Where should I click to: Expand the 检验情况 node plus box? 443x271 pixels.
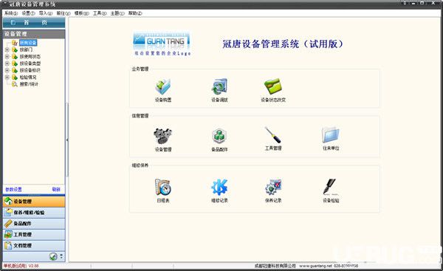pos(7,77)
